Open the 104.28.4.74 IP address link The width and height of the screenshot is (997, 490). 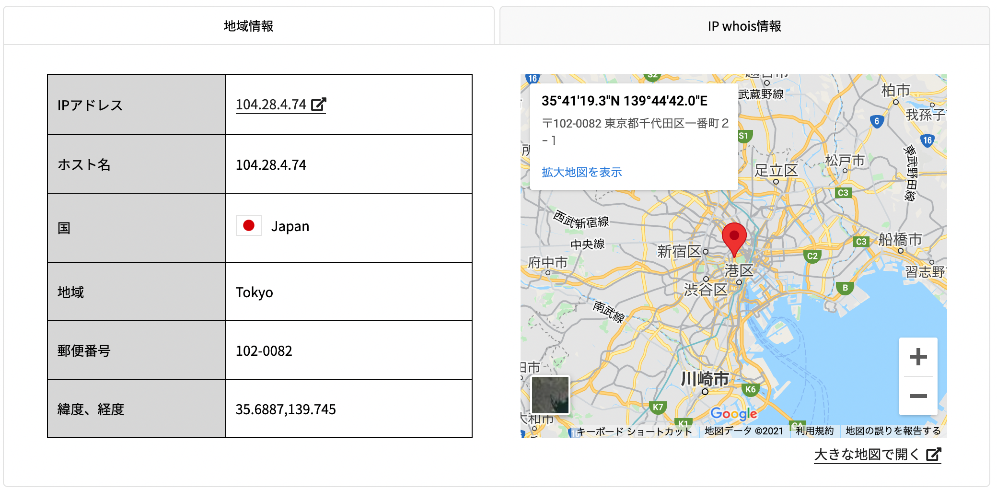(271, 105)
